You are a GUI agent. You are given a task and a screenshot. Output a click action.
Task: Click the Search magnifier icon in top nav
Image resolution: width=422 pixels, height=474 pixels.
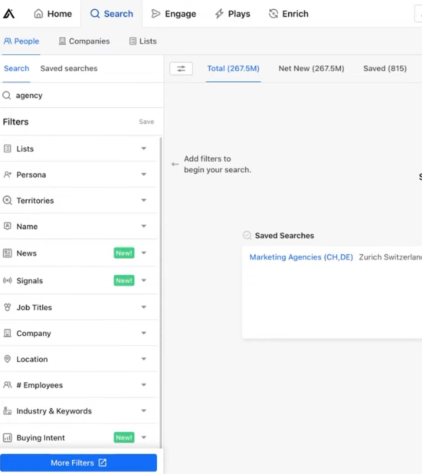(95, 14)
